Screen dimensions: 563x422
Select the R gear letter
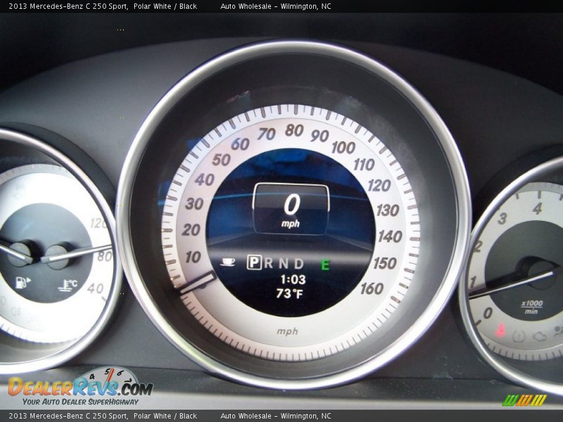coord(268,263)
